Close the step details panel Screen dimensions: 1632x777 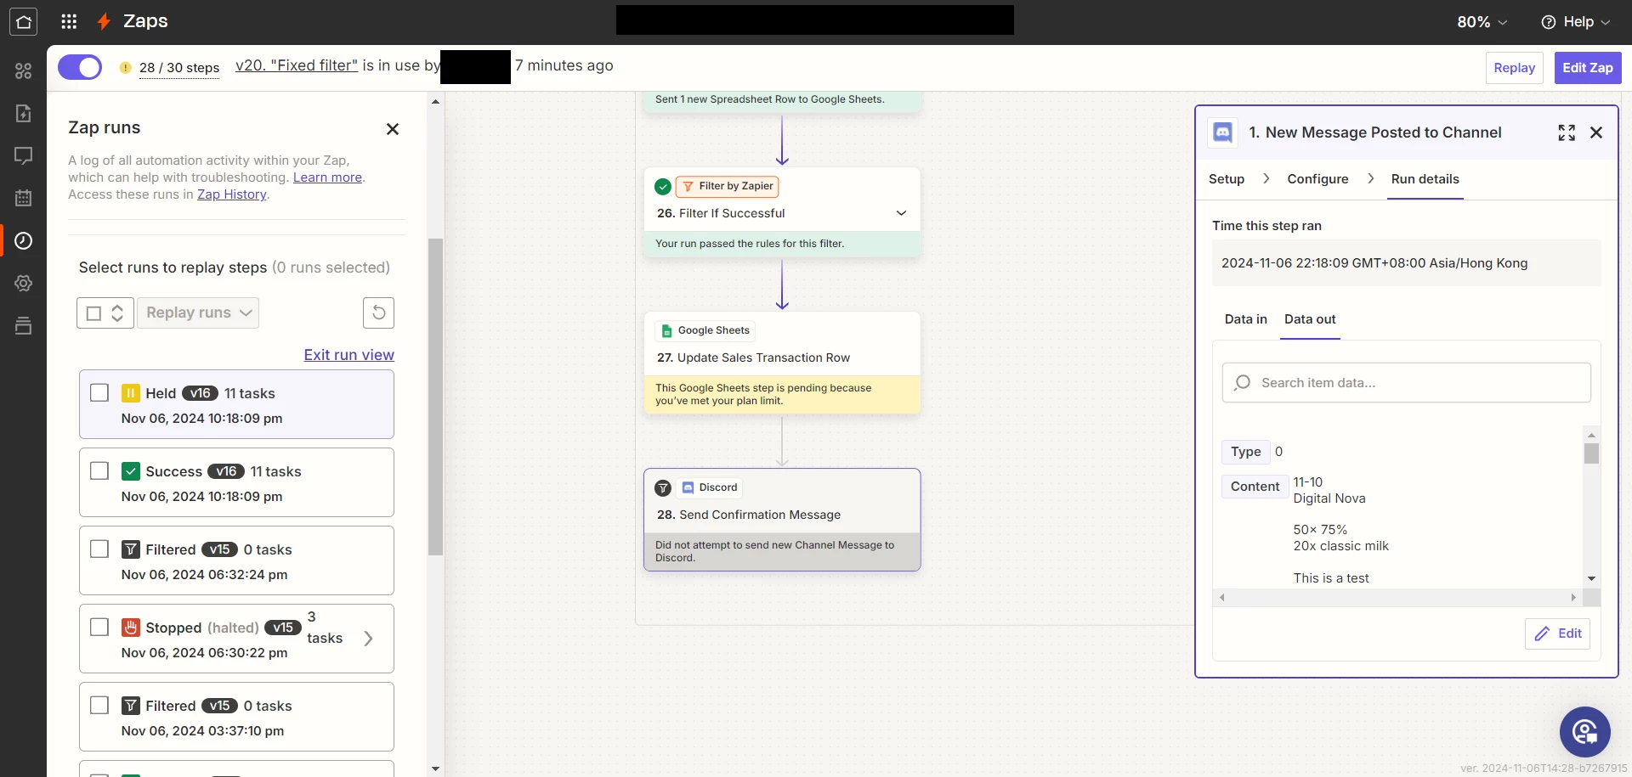(1596, 132)
